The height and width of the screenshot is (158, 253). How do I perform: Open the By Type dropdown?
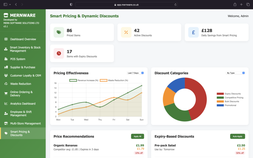coord(235,73)
